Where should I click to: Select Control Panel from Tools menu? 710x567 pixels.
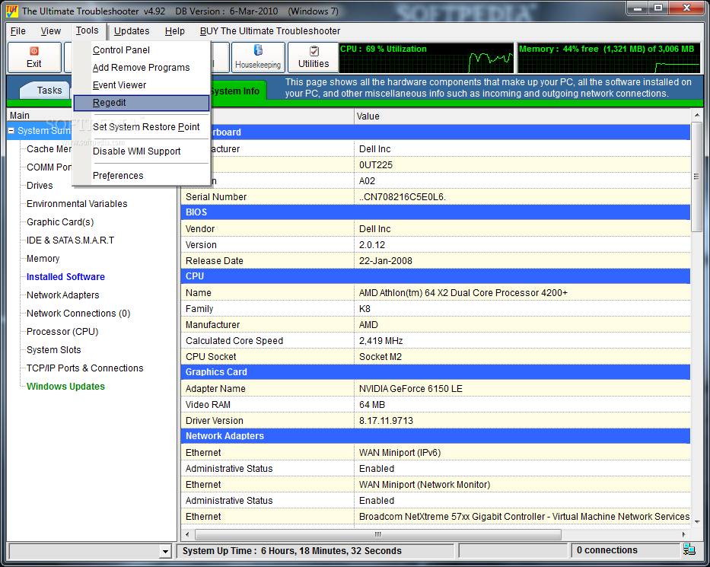pos(142,50)
